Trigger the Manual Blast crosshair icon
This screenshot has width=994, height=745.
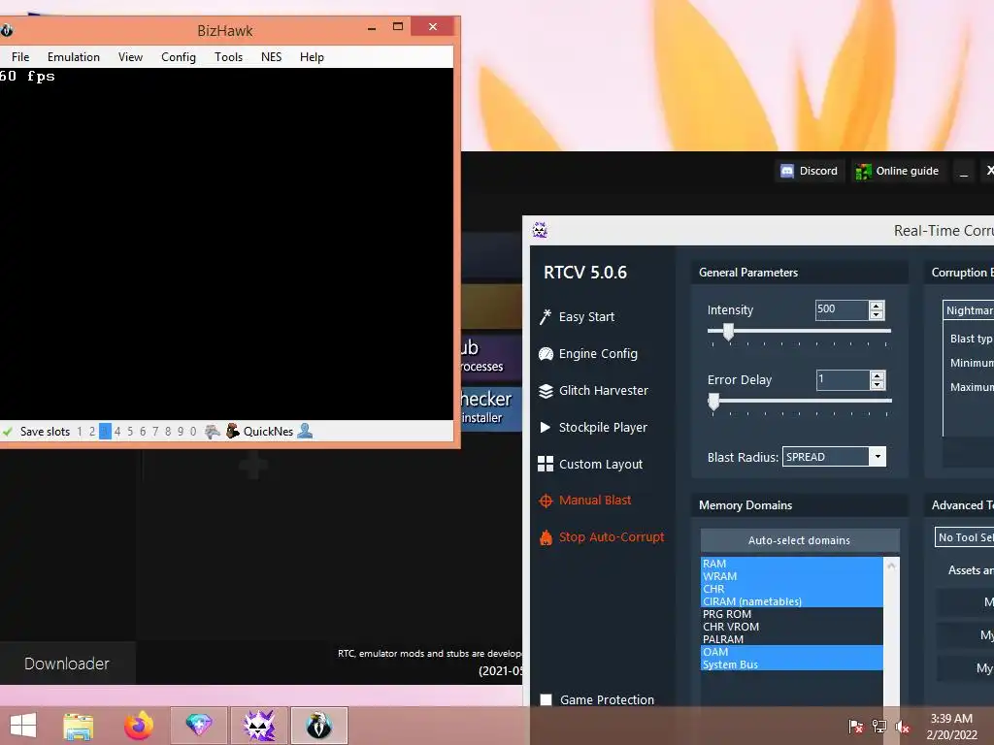pos(546,501)
